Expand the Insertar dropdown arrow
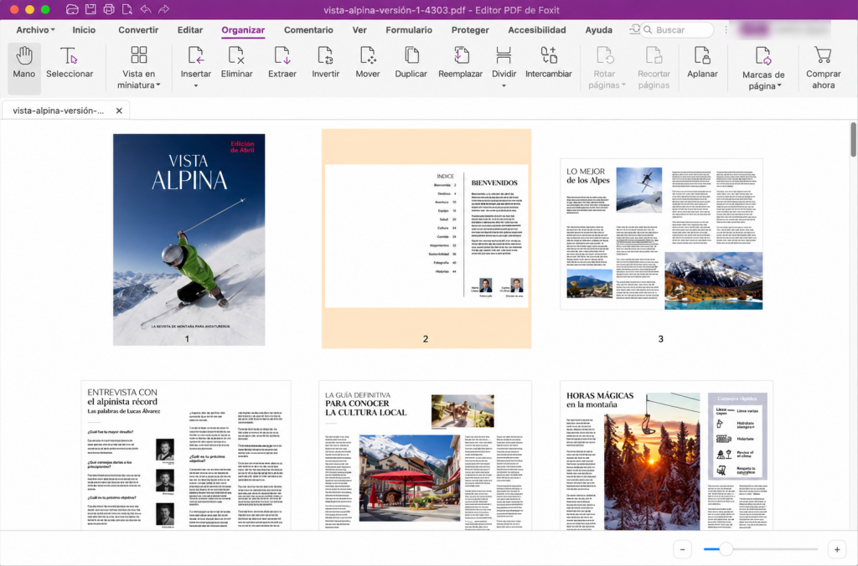 coord(196,86)
